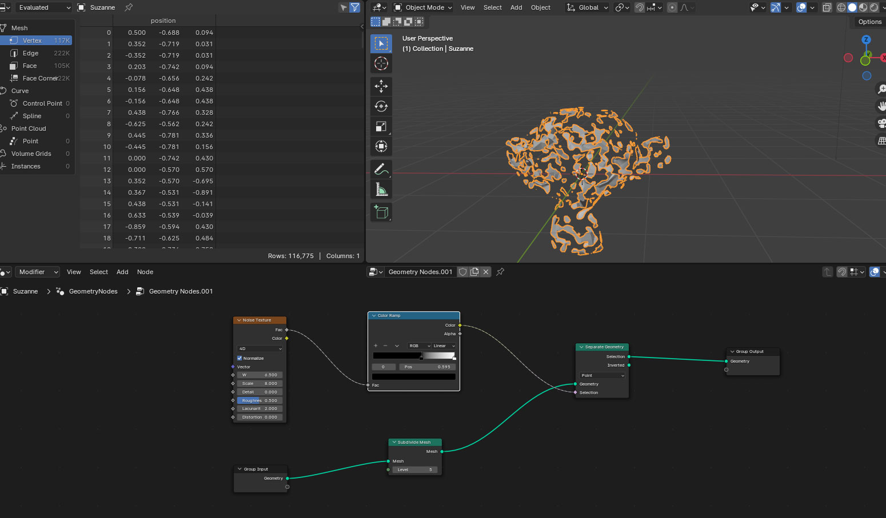Click the Options button in viewport
886x518 pixels.
869,22
